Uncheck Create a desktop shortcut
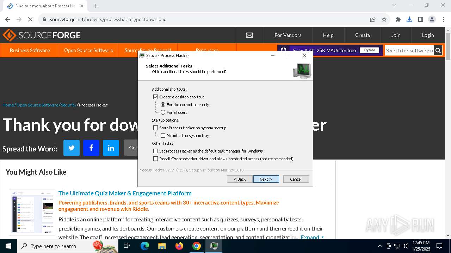The width and height of the screenshot is (451, 253). (156, 97)
